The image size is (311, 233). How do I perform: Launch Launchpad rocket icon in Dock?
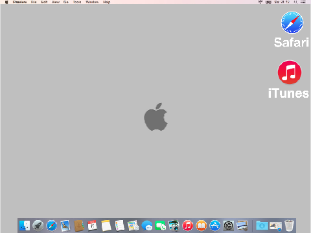coord(38,226)
